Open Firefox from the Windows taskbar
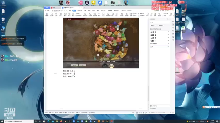This screenshot has height=123, width=220. pyautogui.click(x=61, y=121)
